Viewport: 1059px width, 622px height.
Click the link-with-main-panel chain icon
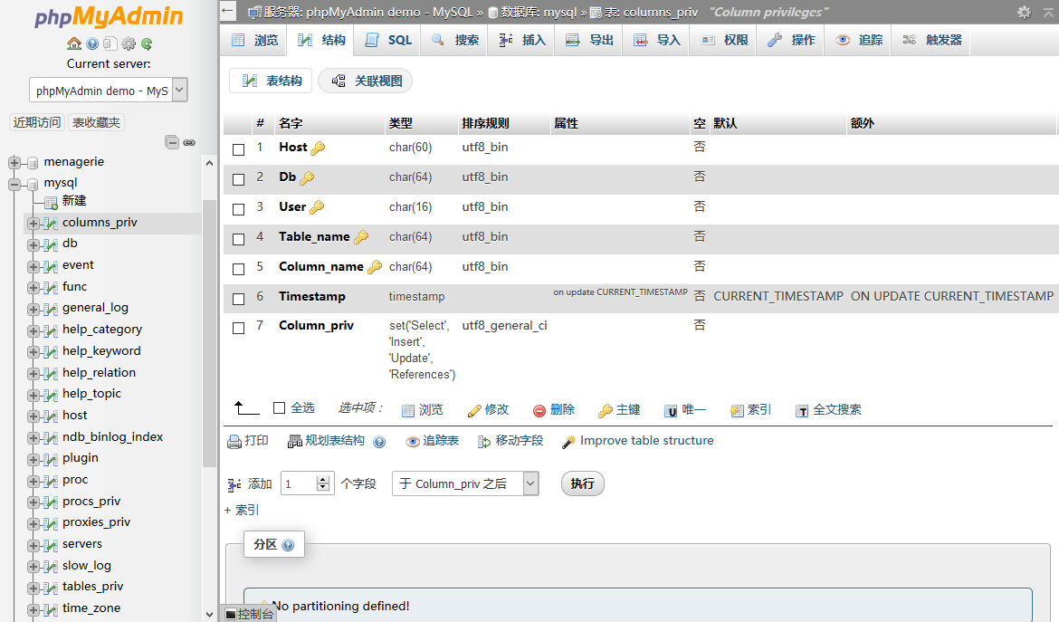point(189,142)
